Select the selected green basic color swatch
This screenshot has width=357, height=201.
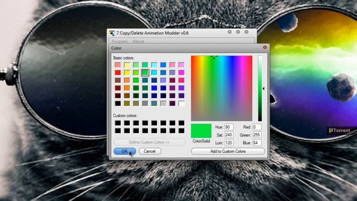(x=145, y=73)
